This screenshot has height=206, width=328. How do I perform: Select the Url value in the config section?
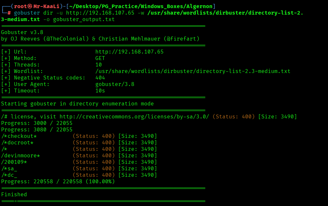[x=129, y=52]
